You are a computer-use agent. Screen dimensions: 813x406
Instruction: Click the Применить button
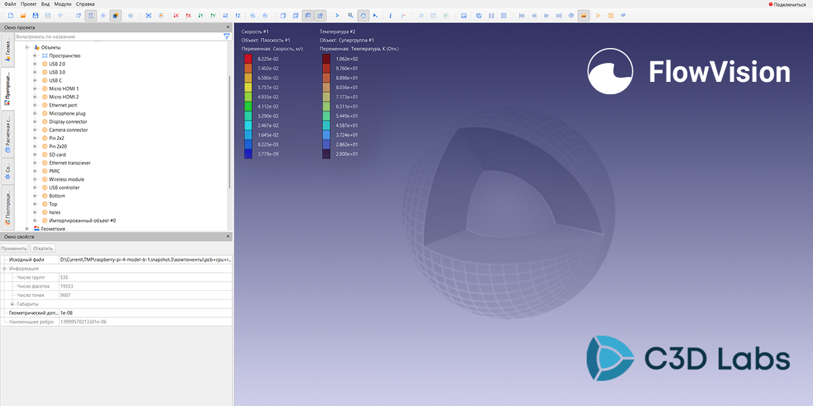coord(14,248)
